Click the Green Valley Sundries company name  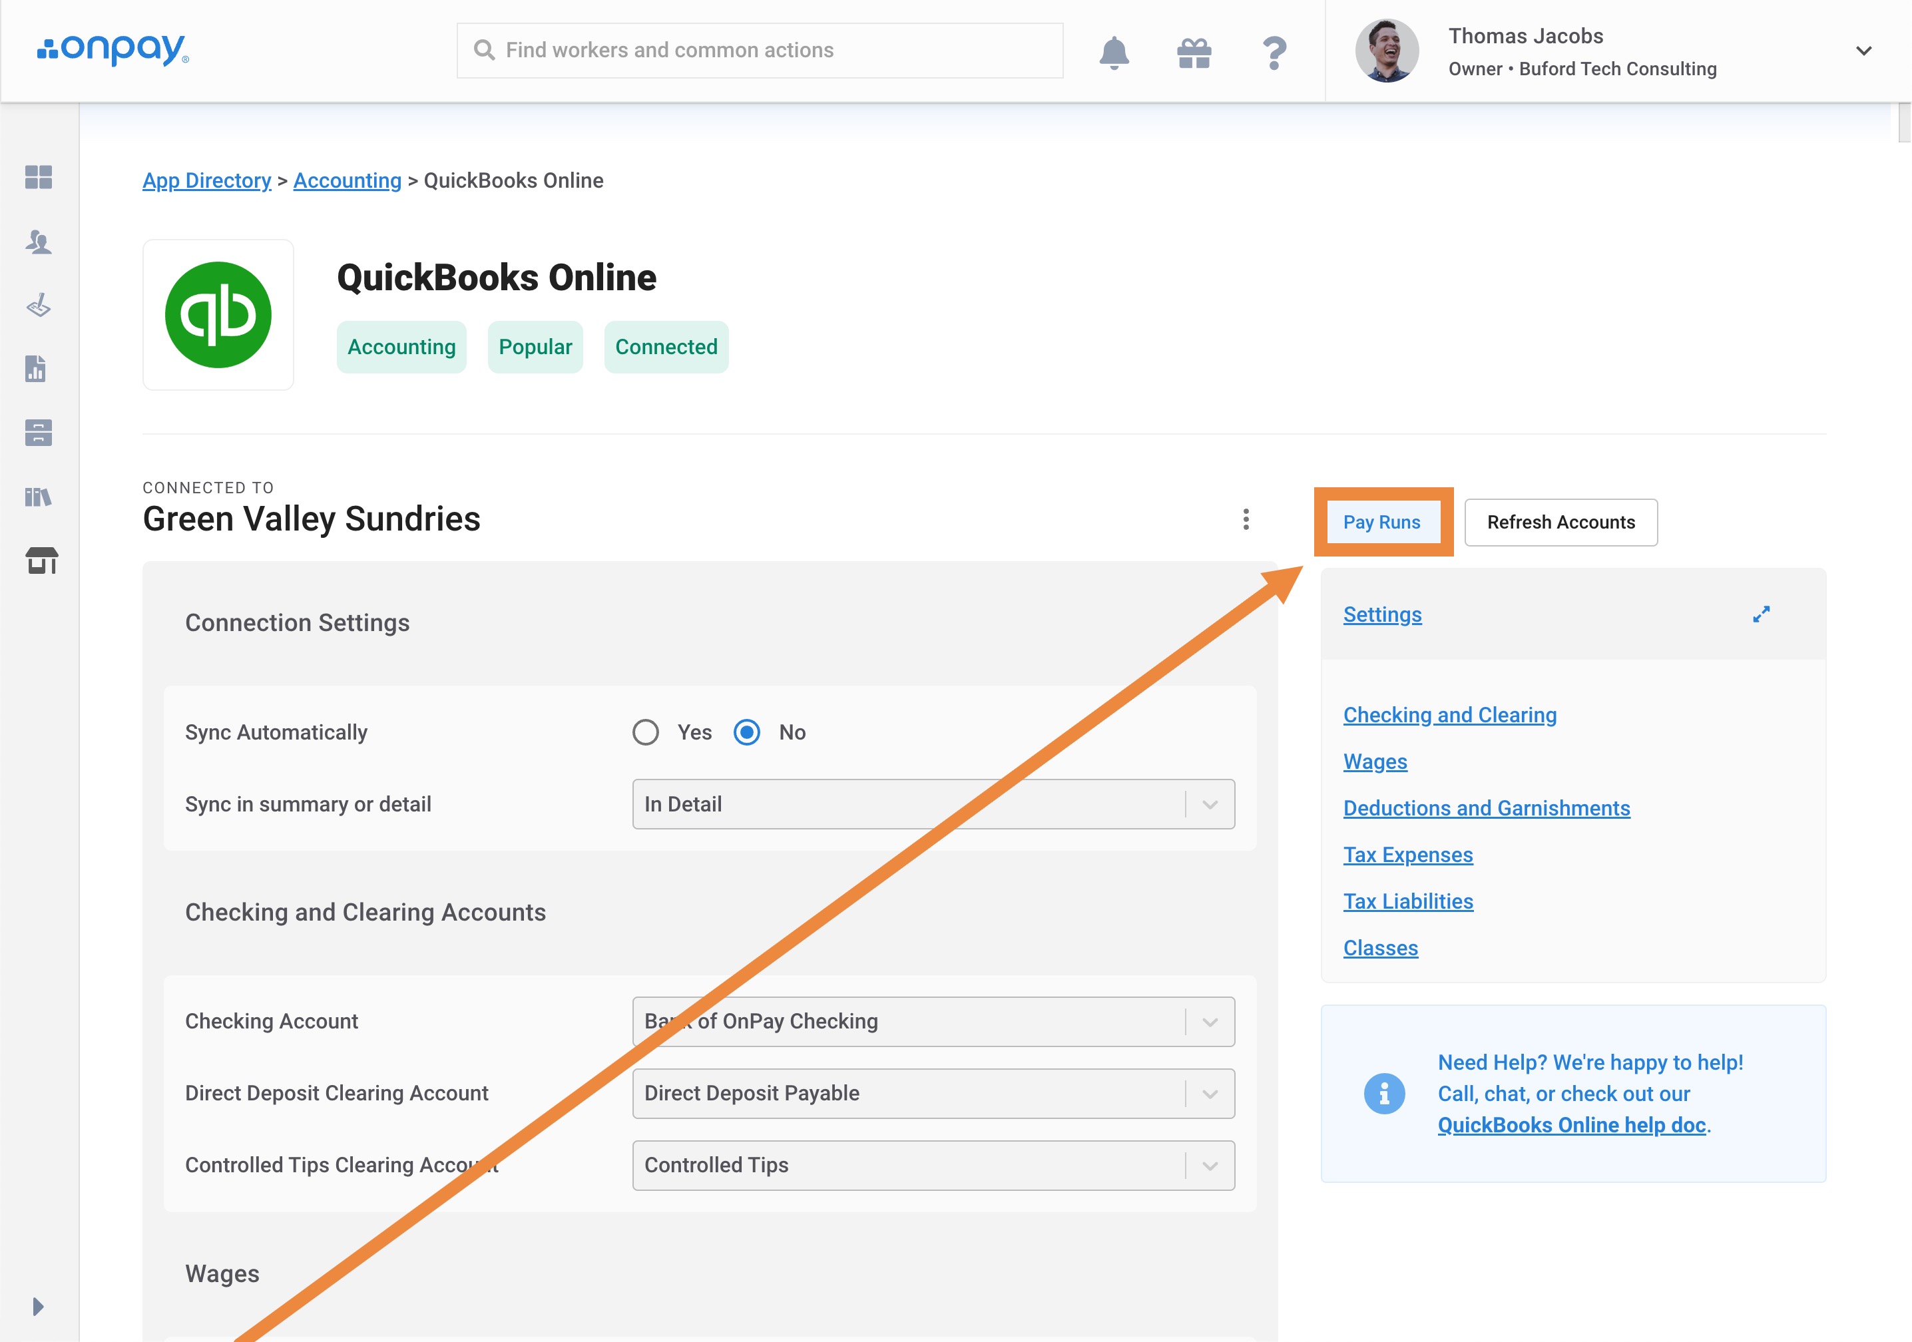click(x=312, y=519)
